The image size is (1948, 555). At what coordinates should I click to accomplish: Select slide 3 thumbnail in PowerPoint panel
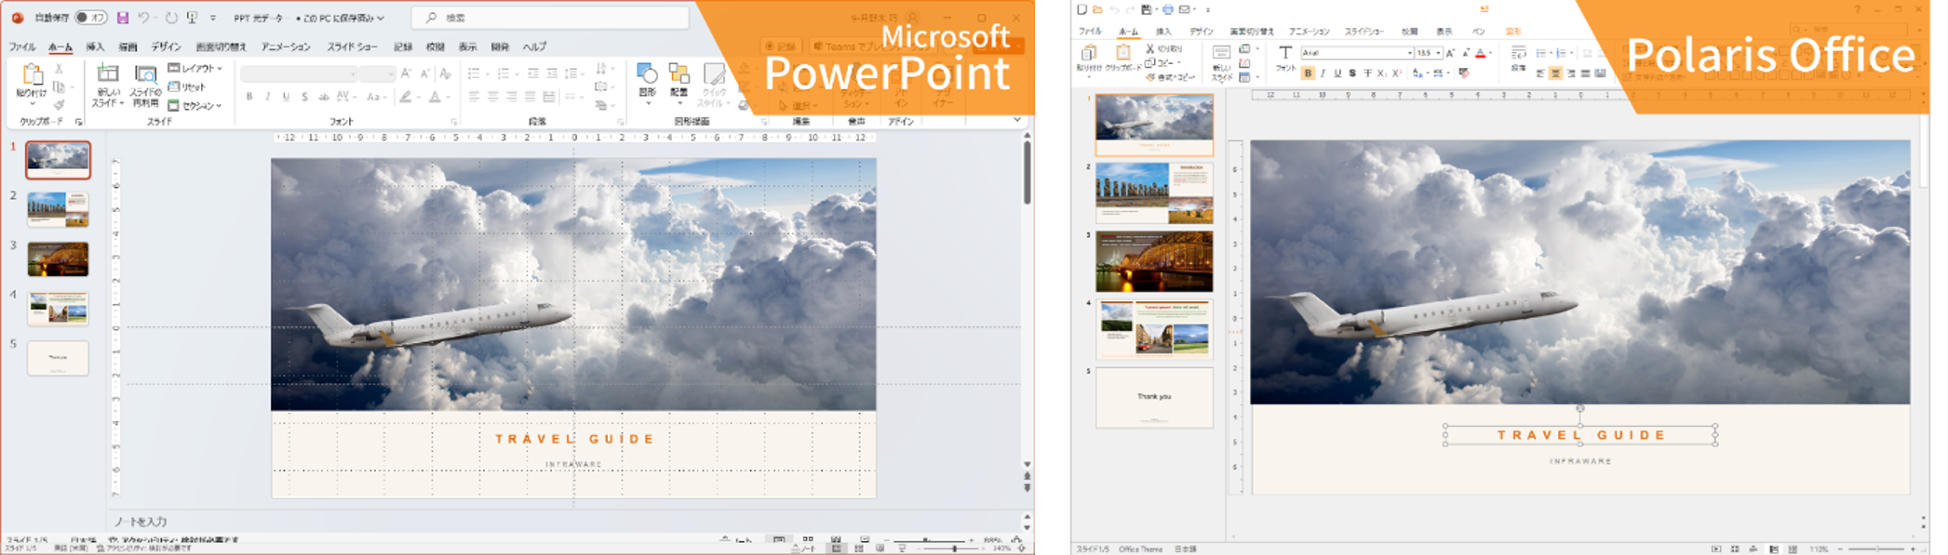(58, 259)
